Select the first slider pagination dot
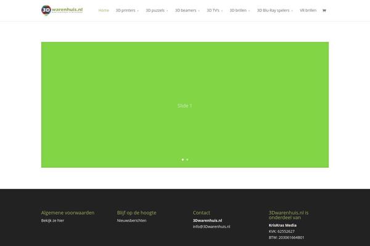 tap(183, 160)
